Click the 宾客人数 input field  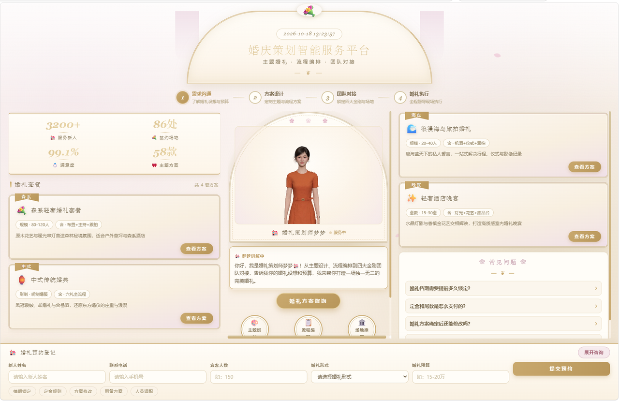tap(259, 377)
